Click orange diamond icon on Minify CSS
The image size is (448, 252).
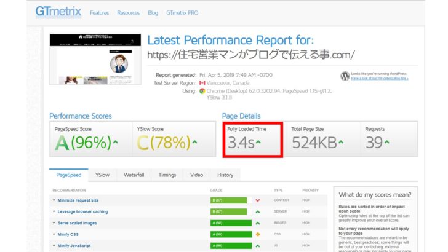[x=258, y=234]
